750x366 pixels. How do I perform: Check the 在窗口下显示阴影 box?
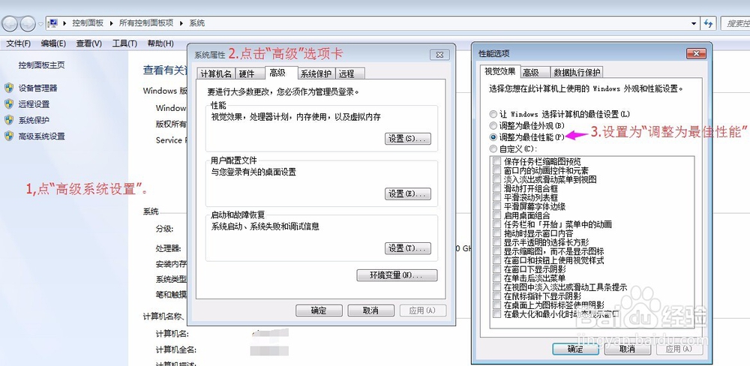click(x=496, y=269)
